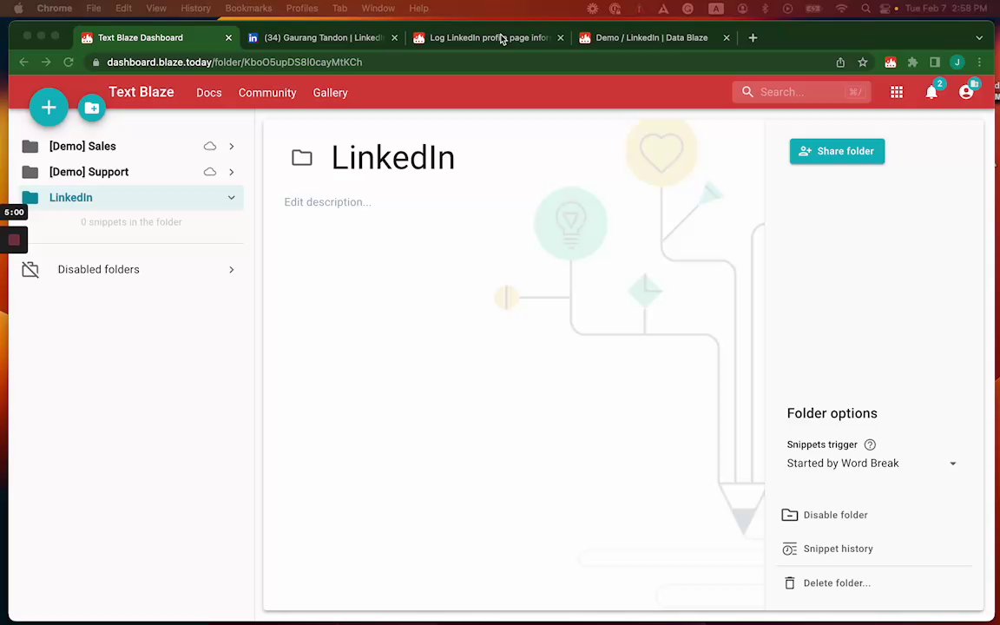Open macOS Spotlight search icon
The width and height of the screenshot is (1000, 625).
(x=865, y=9)
